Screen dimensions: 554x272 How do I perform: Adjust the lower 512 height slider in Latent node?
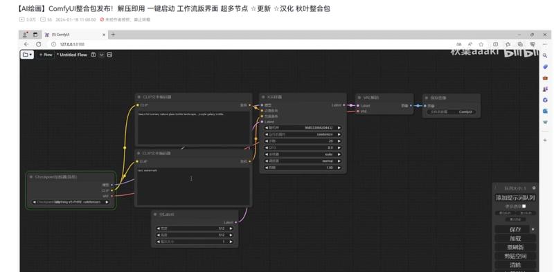(x=195, y=235)
